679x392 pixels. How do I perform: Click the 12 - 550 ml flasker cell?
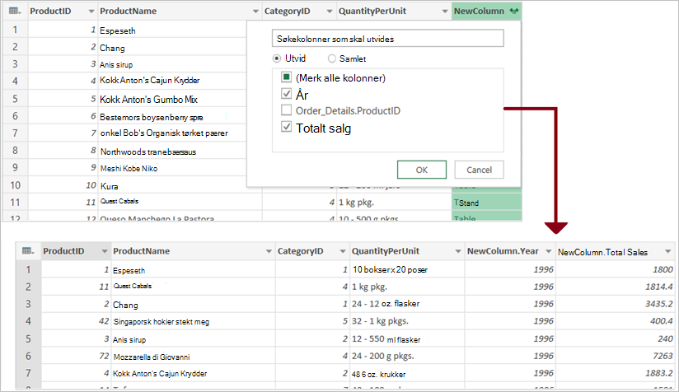click(x=407, y=338)
